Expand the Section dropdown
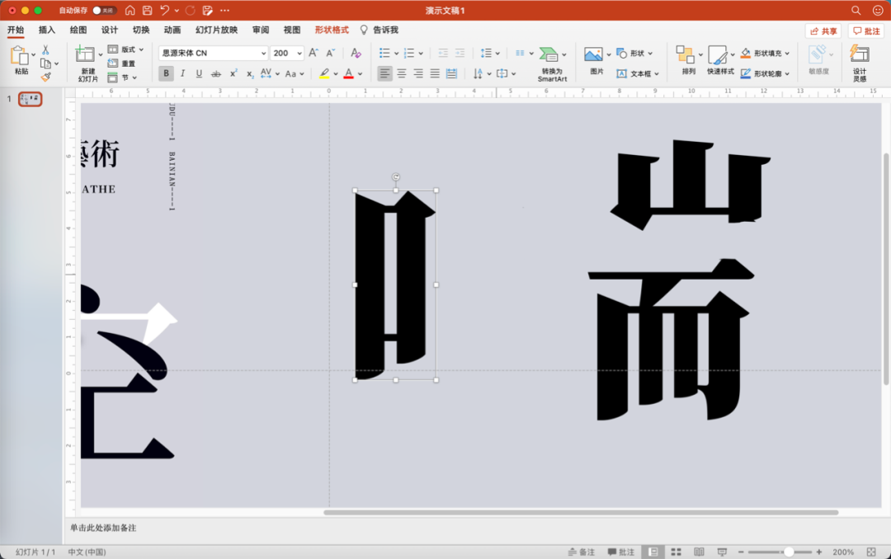 click(122, 78)
